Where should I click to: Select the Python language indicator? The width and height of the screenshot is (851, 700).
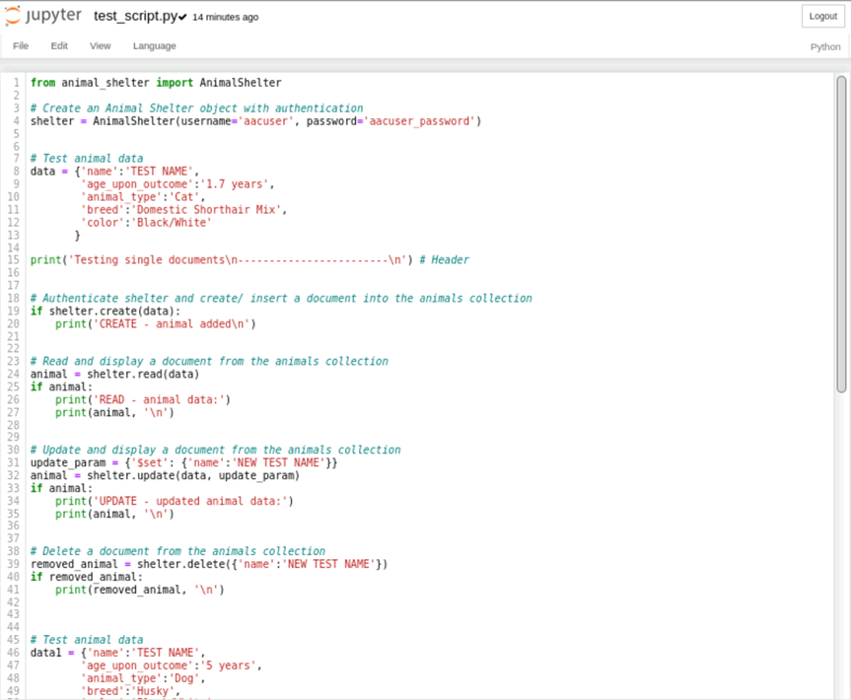click(824, 46)
